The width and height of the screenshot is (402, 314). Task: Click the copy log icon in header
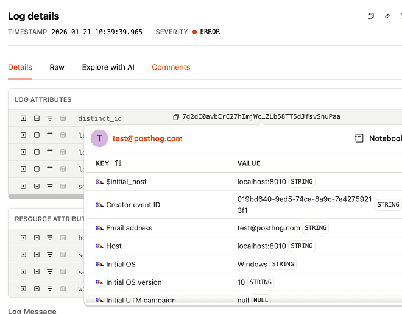point(371,16)
